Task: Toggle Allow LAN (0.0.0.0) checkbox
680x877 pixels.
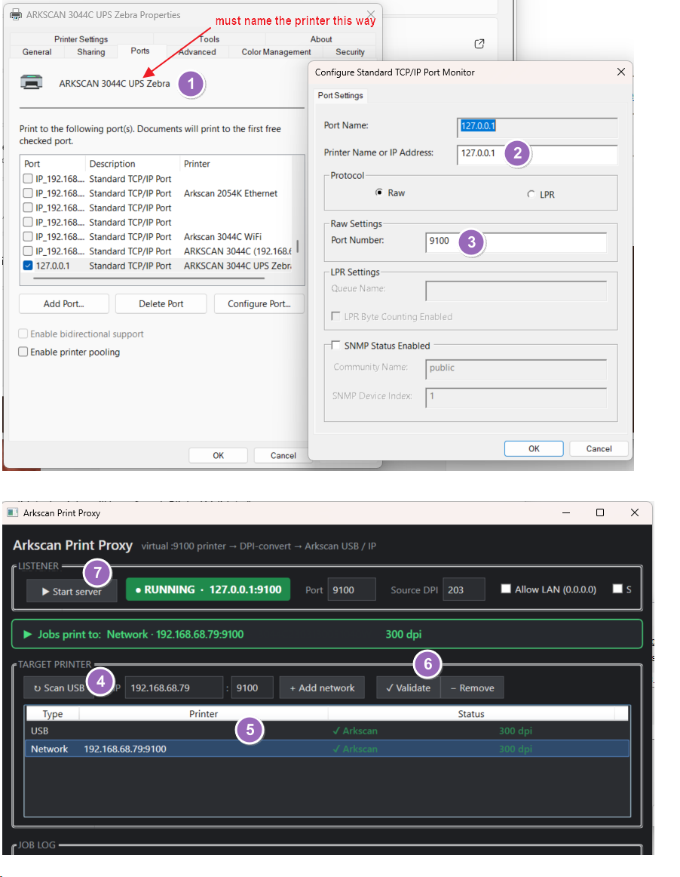Action: tap(506, 589)
